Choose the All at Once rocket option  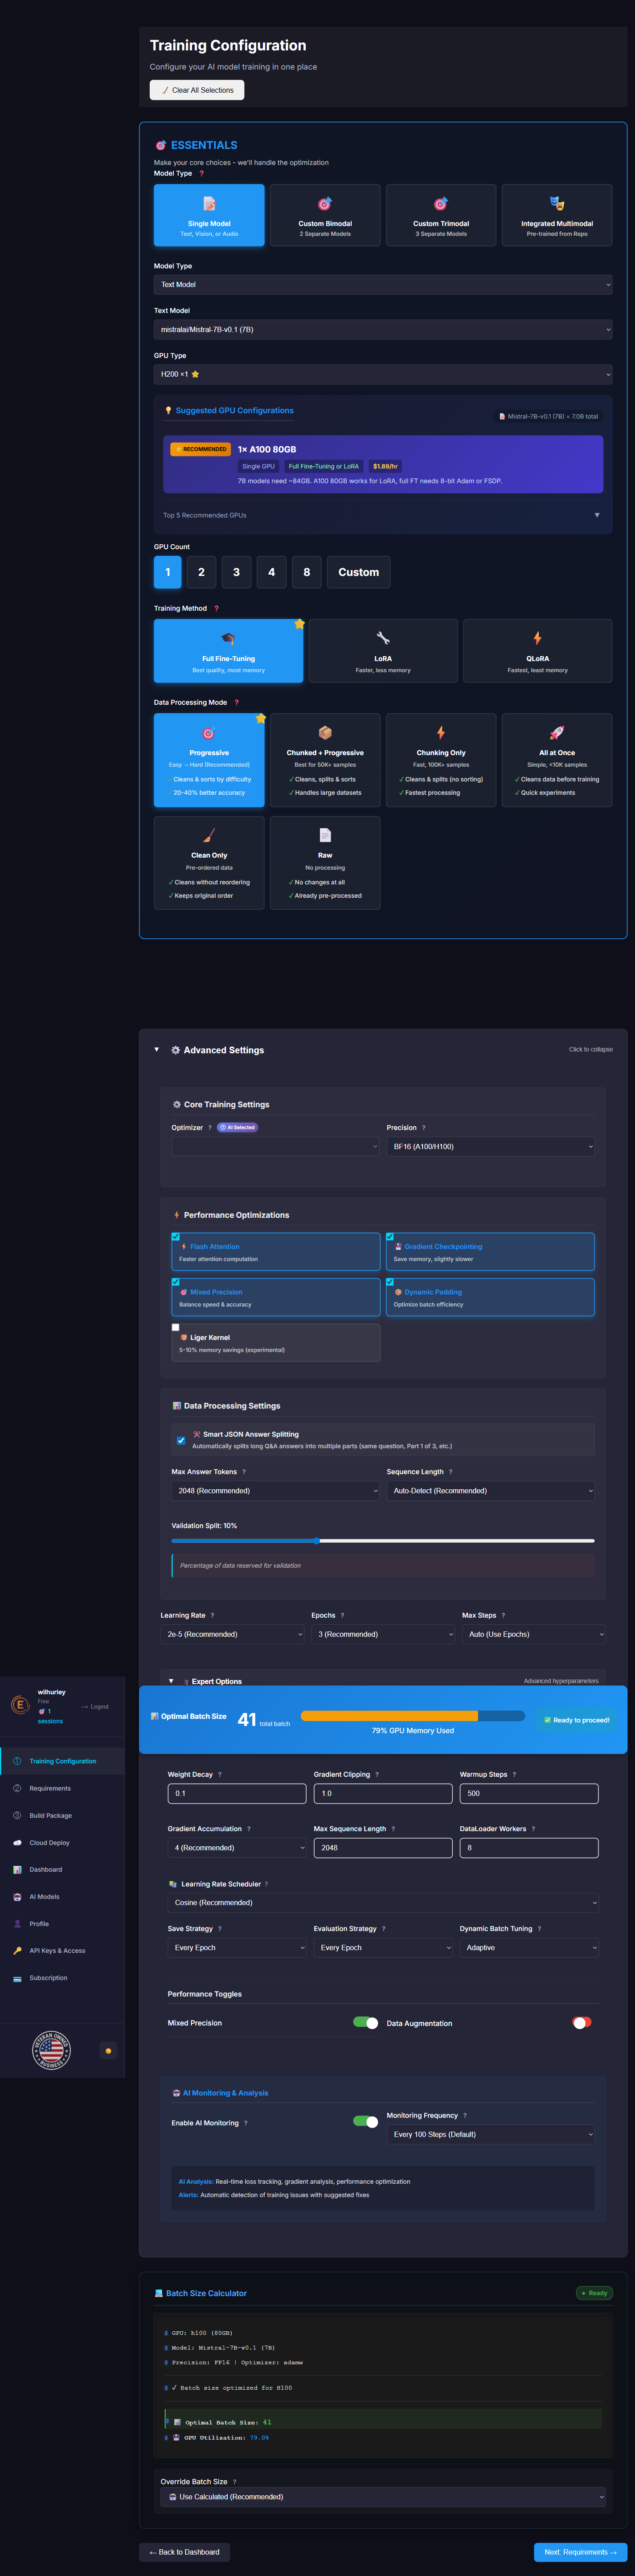(x=556, y=760)
